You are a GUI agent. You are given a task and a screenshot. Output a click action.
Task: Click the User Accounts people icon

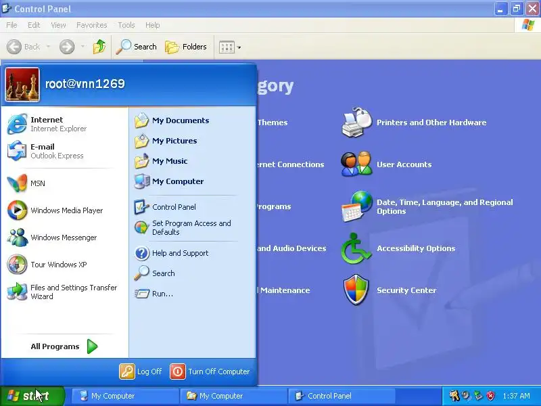[357, 164]
